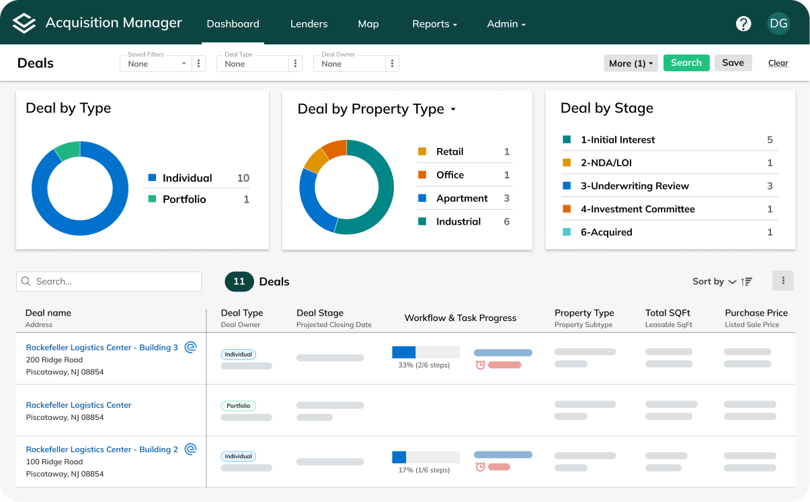This screenshot has width=810, height=502.
Task: Click the deals Search input field
Action: coord(109,281)
